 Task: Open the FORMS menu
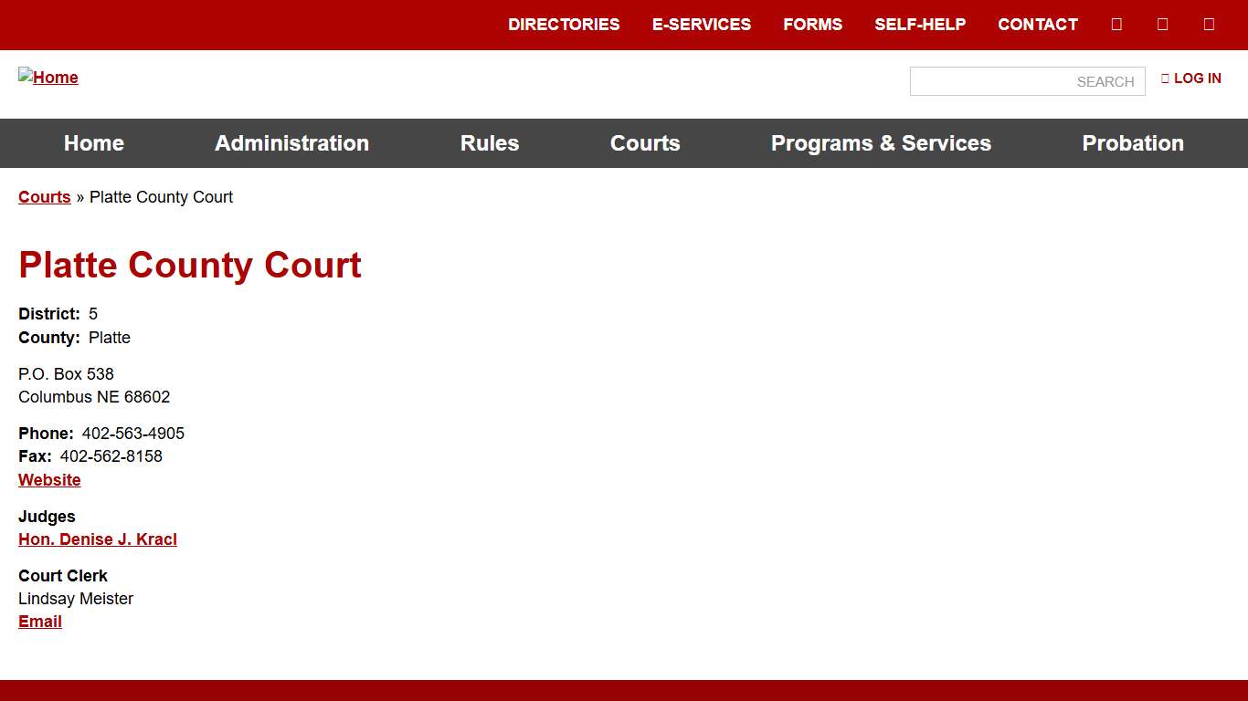[x=812, y=25]
